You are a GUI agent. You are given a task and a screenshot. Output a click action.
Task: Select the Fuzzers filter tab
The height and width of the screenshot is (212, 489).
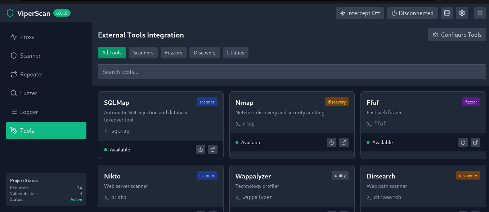click(174, 53)
